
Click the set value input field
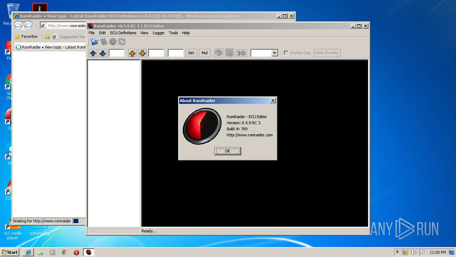[176, 53]
